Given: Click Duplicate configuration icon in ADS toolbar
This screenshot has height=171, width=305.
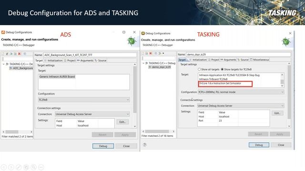Looking at the screenshot, I should (15, 54).
